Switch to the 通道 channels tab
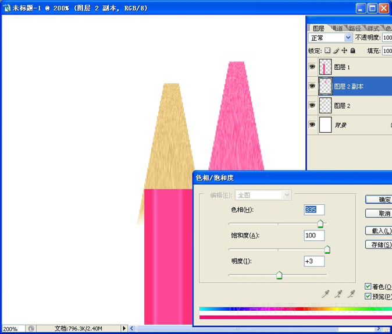The image size is (392, 334). click(337, 29)
